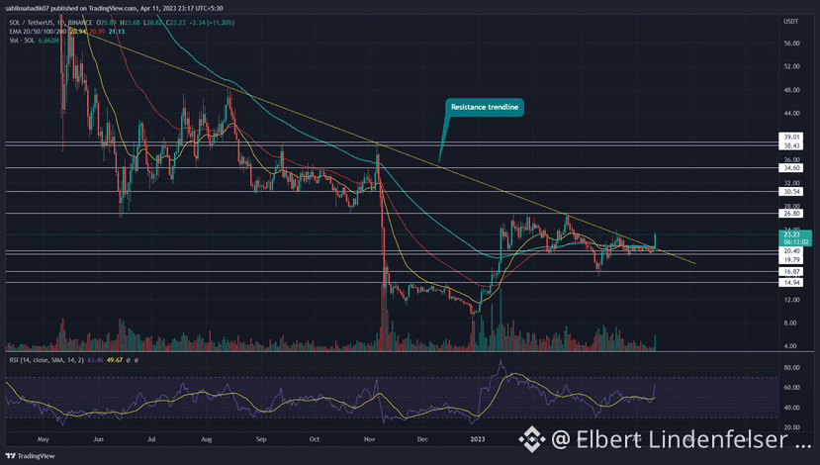Click the 30.54 price level label

791,191
